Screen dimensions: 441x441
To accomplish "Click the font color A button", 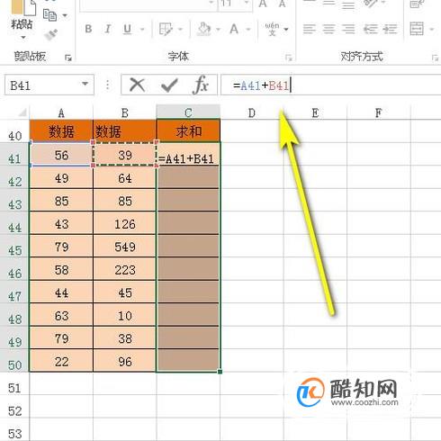I will [x=234, y=29].
